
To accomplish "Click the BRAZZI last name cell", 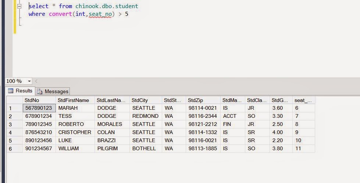I will coord(112,140).
